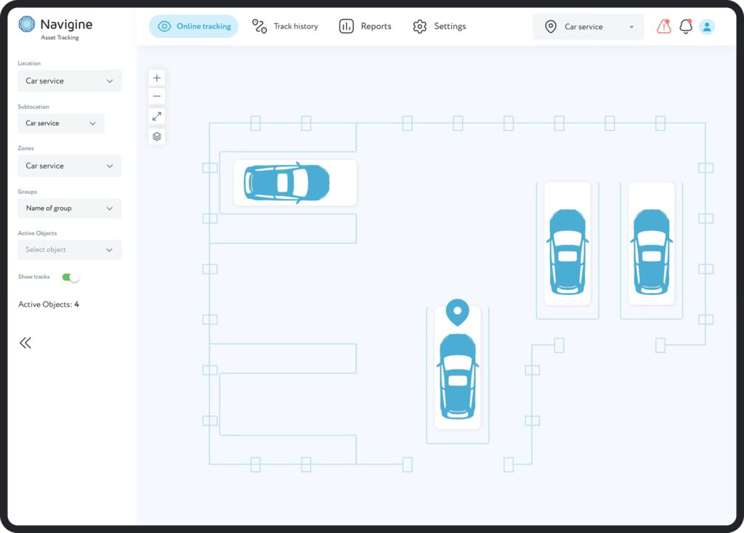Expand the Zones dropdown

point(70,166)
